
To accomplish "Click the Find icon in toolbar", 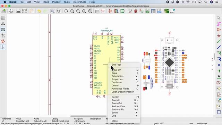I will [x=53, y=11].
